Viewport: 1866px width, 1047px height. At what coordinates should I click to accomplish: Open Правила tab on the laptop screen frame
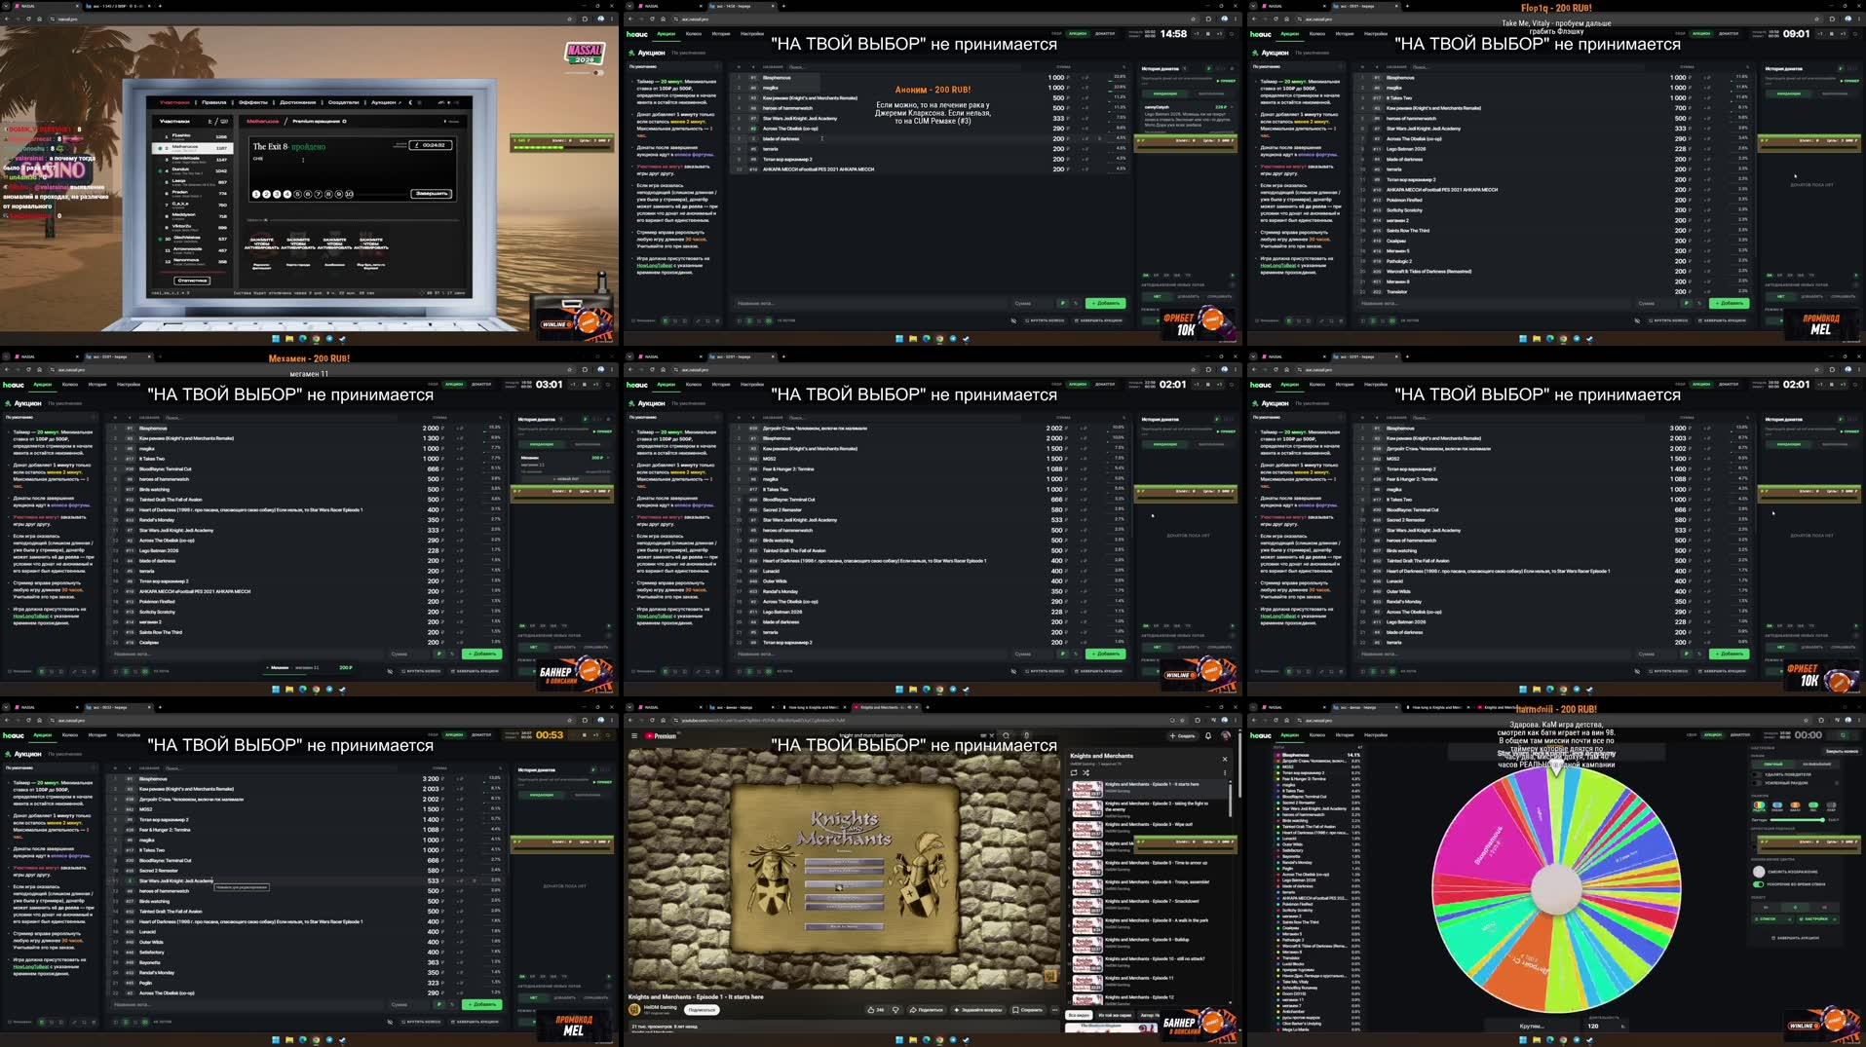pos(213,102)
